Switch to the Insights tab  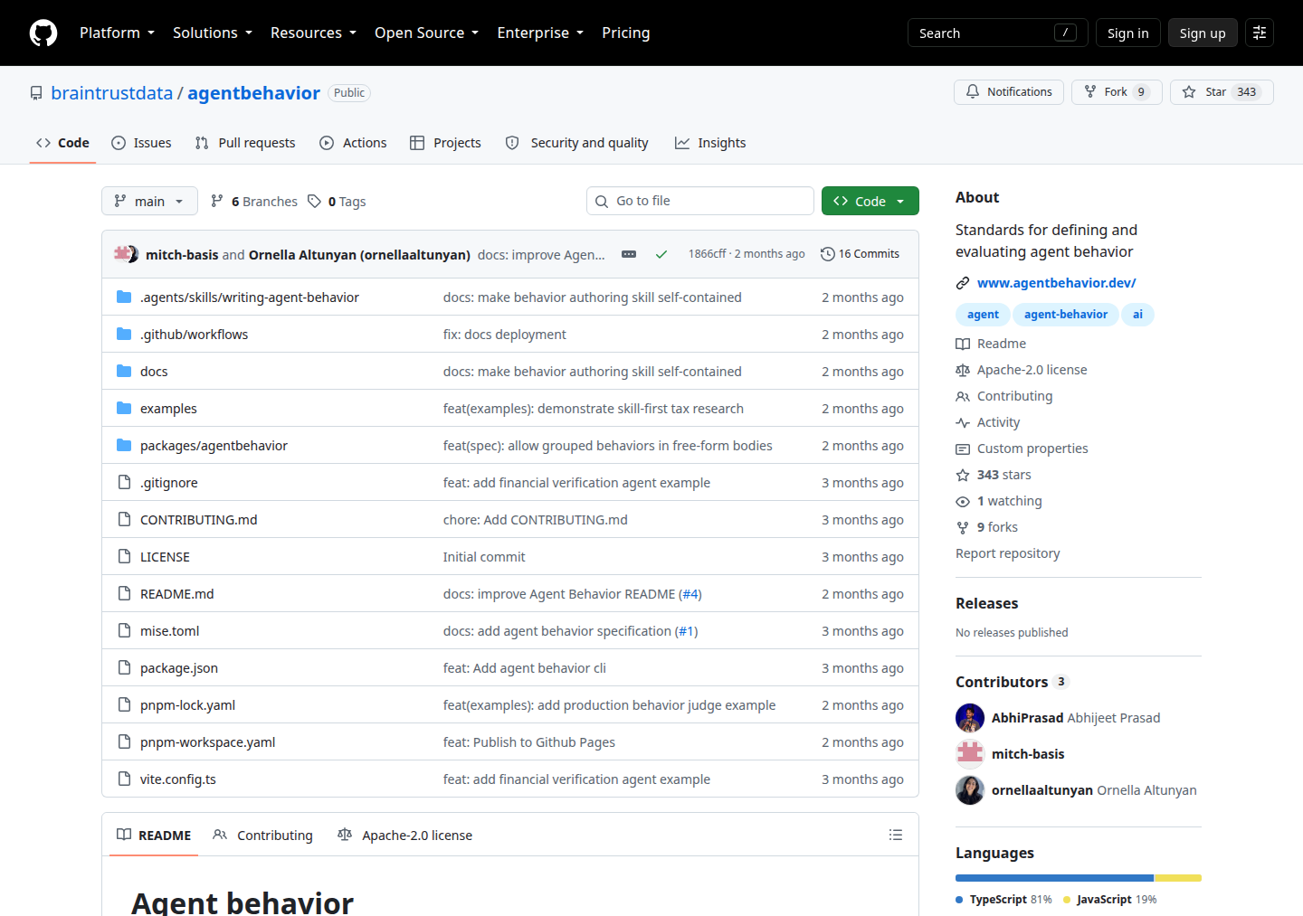tap(710, 143)
